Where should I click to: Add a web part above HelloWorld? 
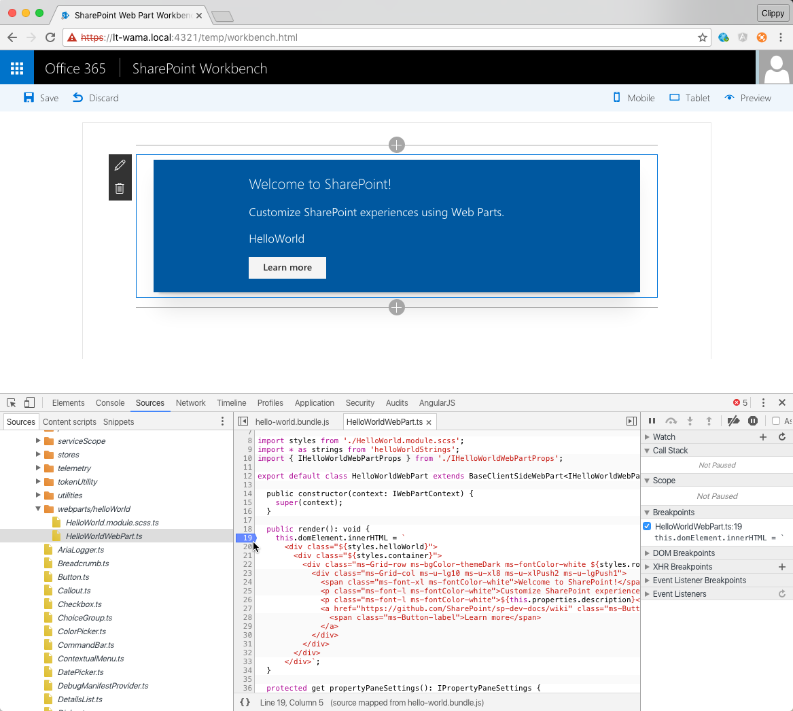click(397, 145)
